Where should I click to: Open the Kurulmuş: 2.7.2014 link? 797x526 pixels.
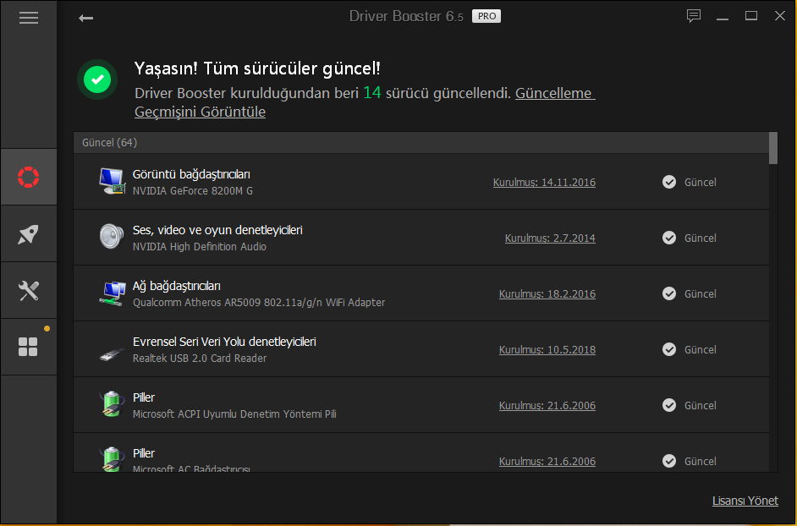pyautogui.click(x=550, y=238)
